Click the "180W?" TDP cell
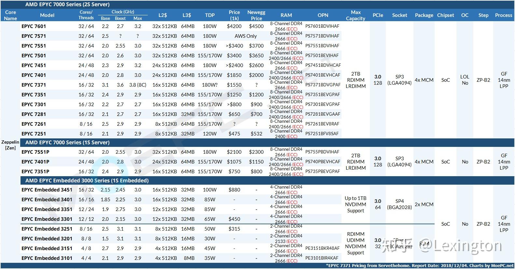The width and height of the screenshot is (515, 269). (210, 85)
